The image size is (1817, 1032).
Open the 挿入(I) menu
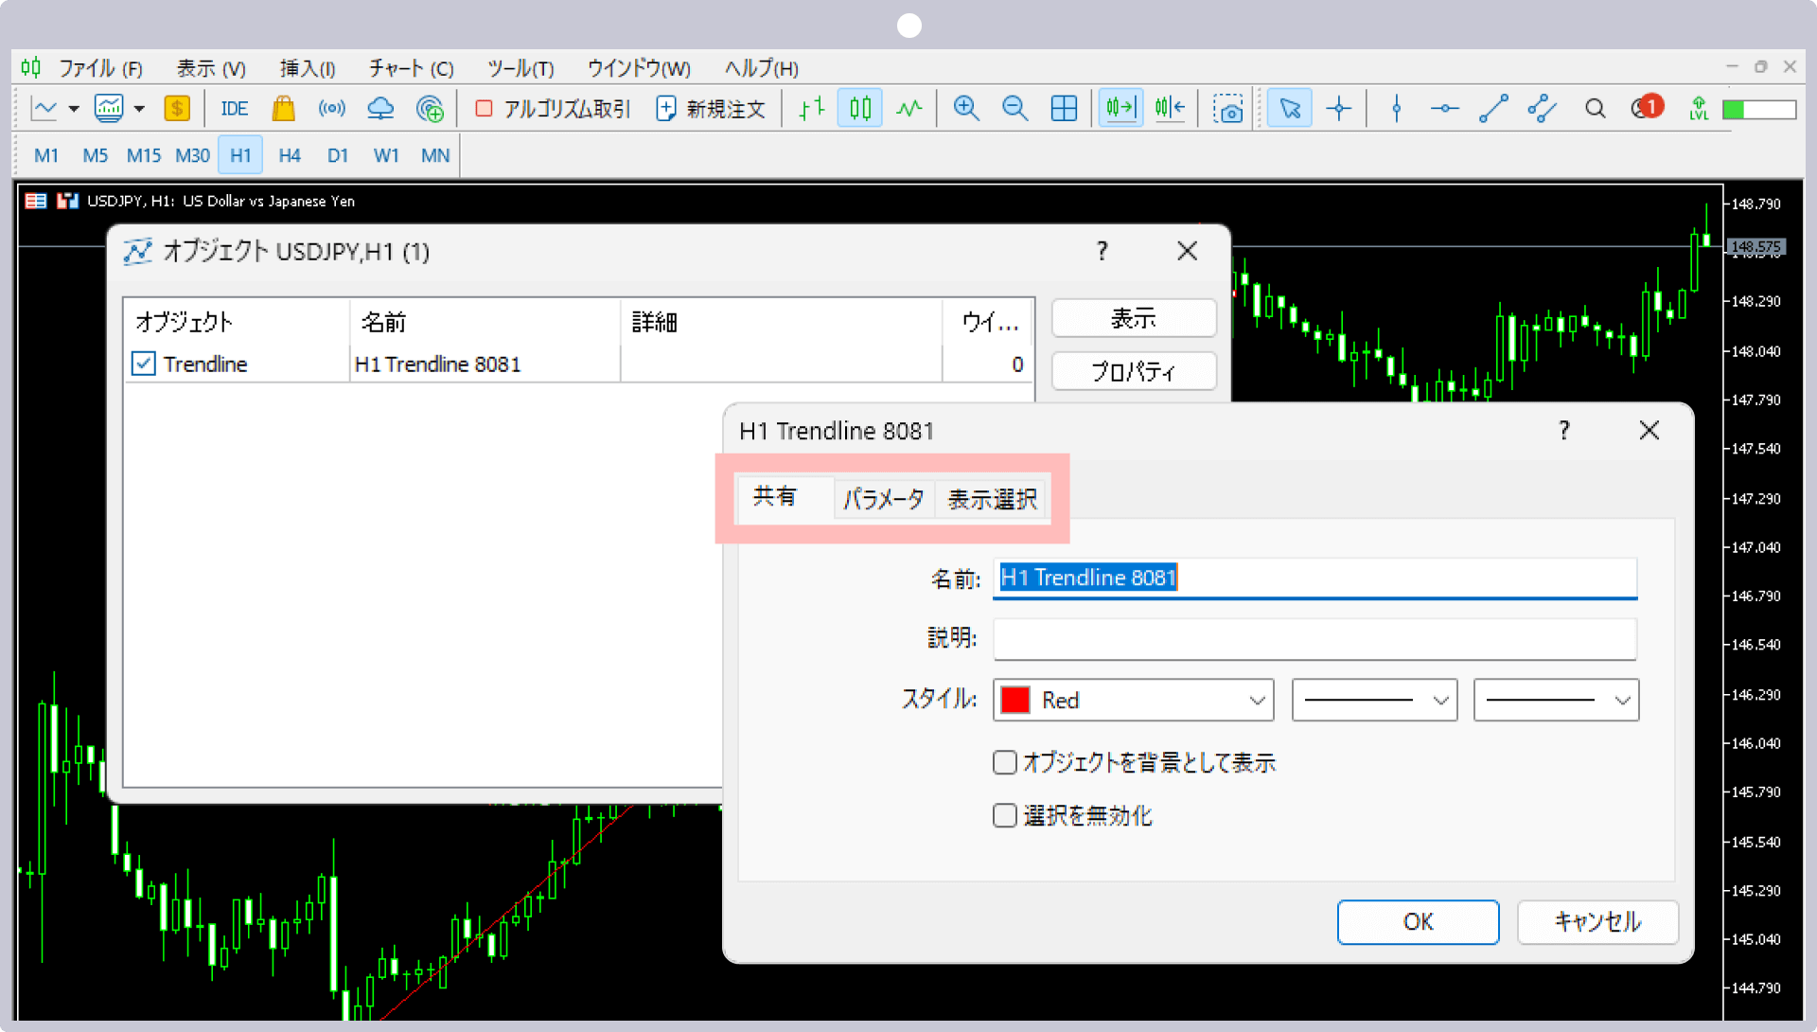click(308, 68)
